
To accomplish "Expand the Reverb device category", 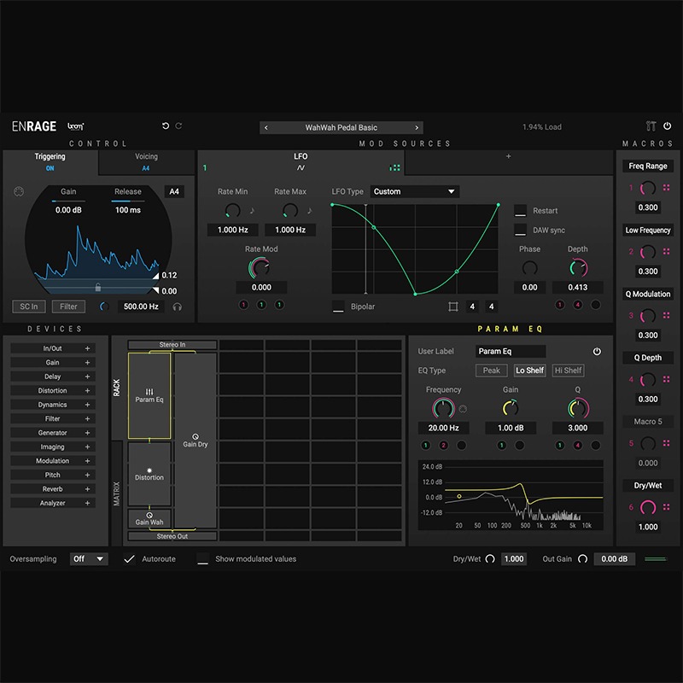I will click(87, 489).
